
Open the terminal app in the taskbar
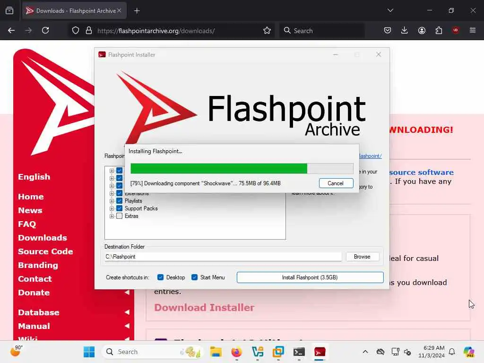[299, 352]
